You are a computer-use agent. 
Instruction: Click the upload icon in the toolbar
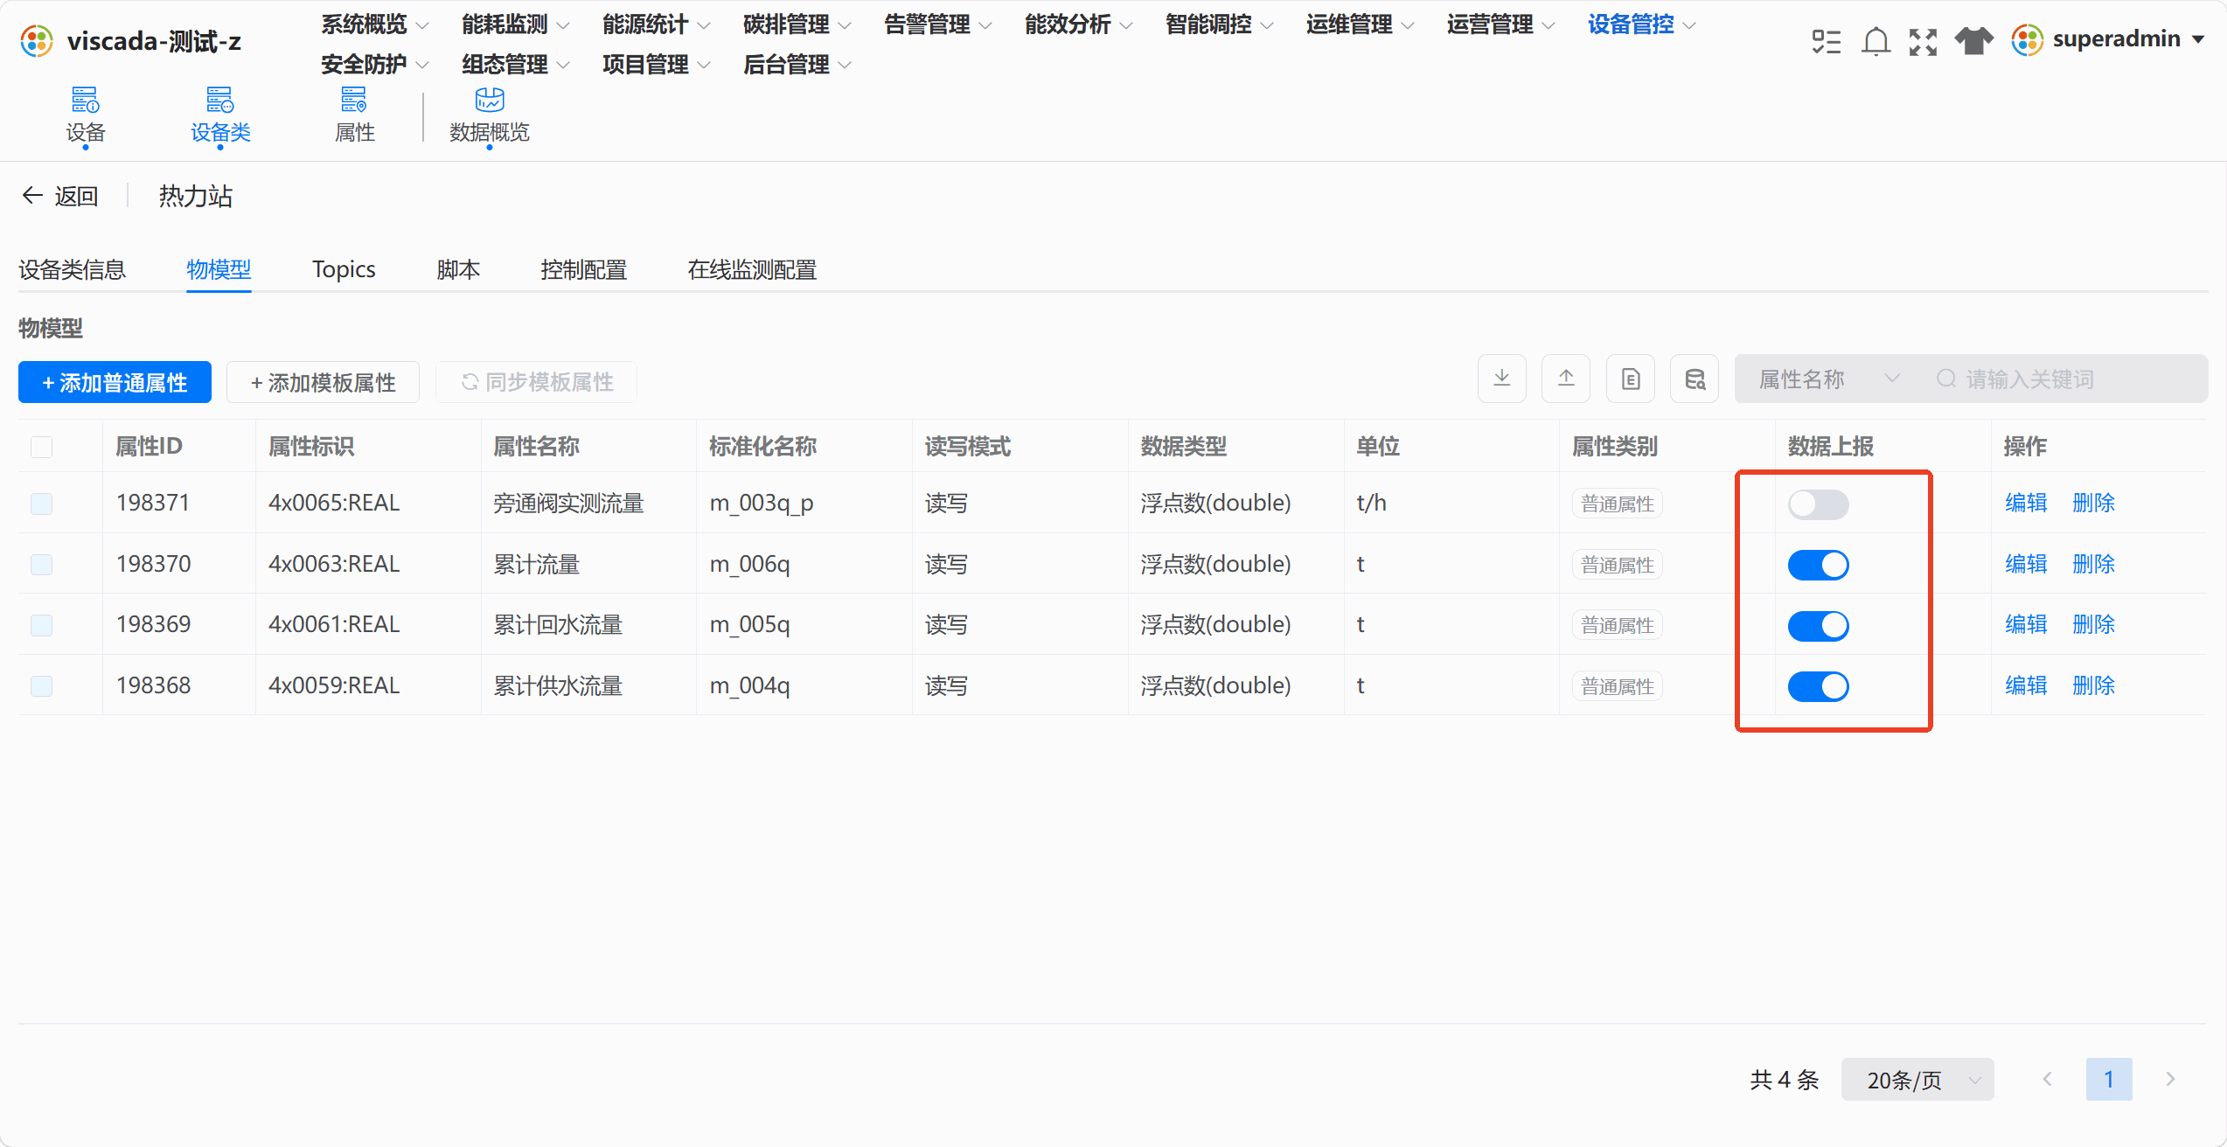[1565, 379]
